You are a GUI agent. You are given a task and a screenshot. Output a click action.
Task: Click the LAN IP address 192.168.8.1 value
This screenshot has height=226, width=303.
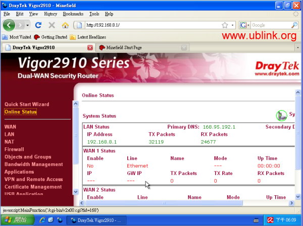(102, 142)
